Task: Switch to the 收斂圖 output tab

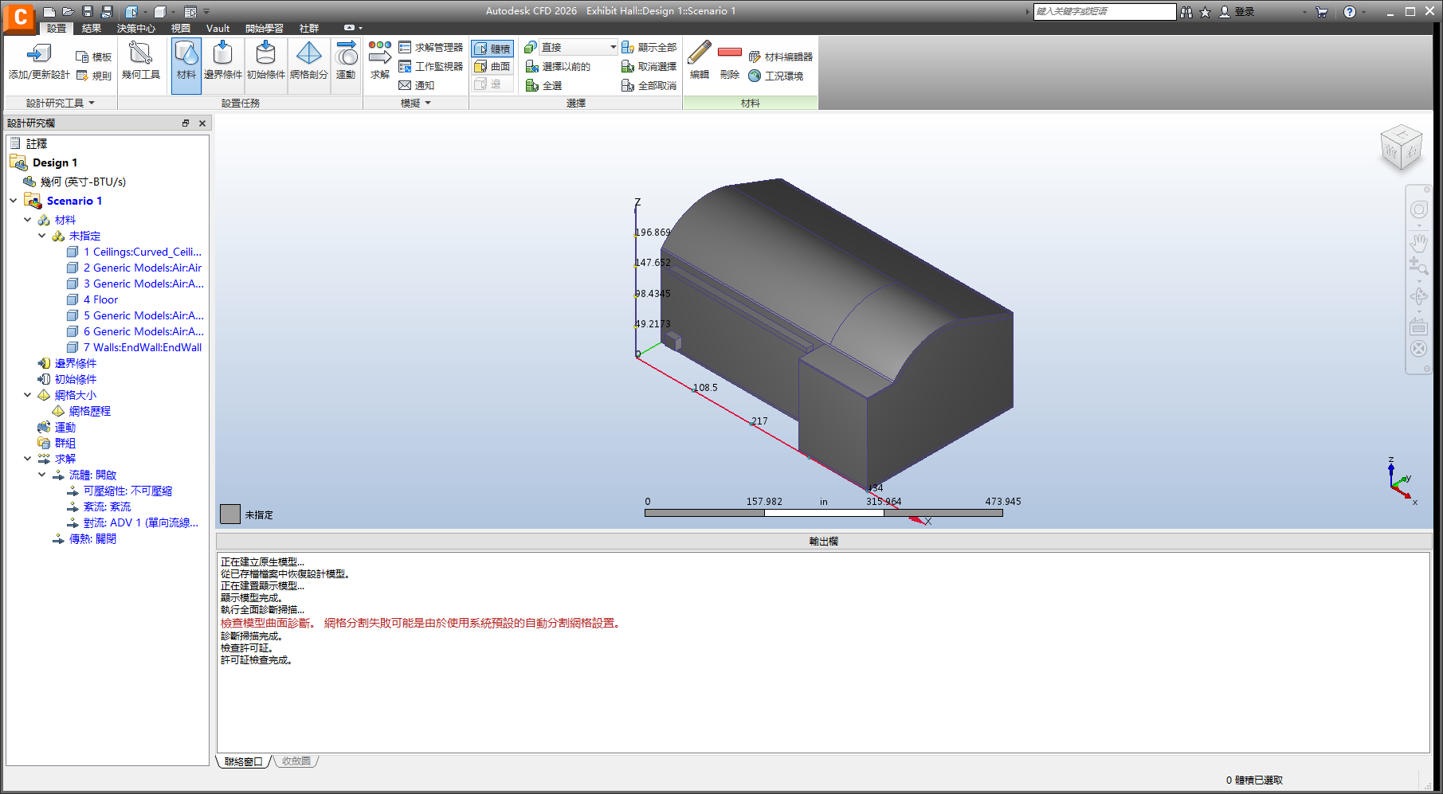Action: pos(296,761)
